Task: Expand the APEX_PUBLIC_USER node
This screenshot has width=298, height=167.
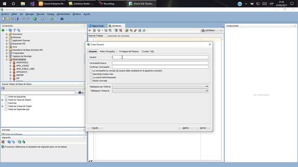Action: (10, 69)
